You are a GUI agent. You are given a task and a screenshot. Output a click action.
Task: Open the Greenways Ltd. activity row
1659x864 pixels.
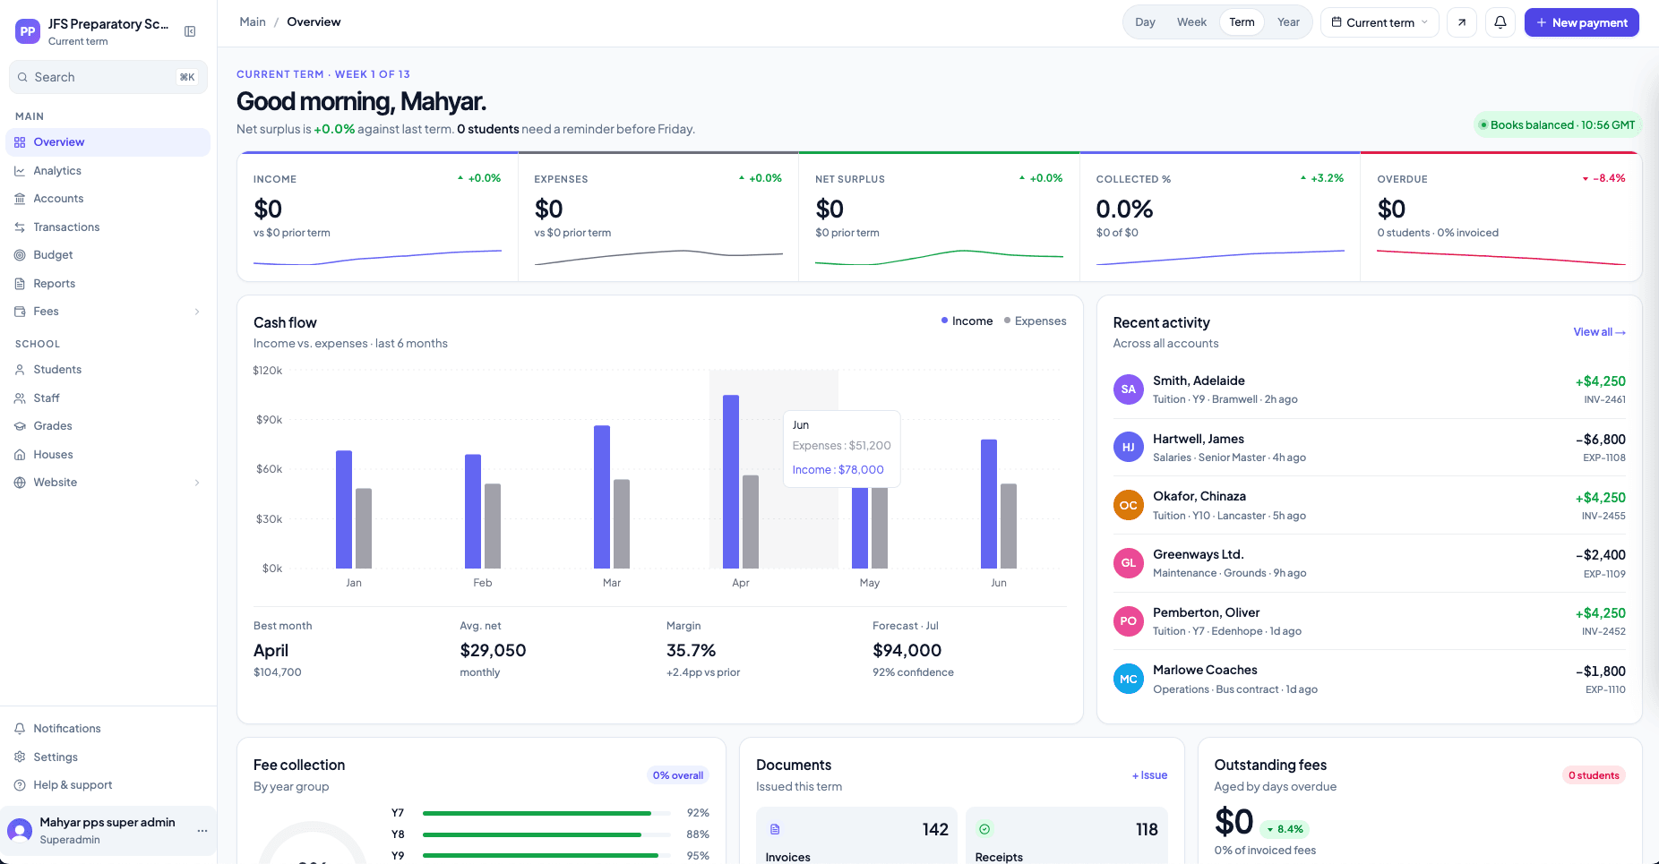click(x=1369, y=563)
